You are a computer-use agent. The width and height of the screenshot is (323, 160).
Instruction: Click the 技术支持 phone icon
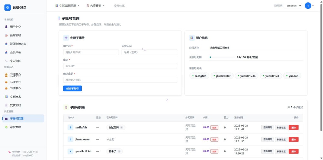tap(9, 152)
